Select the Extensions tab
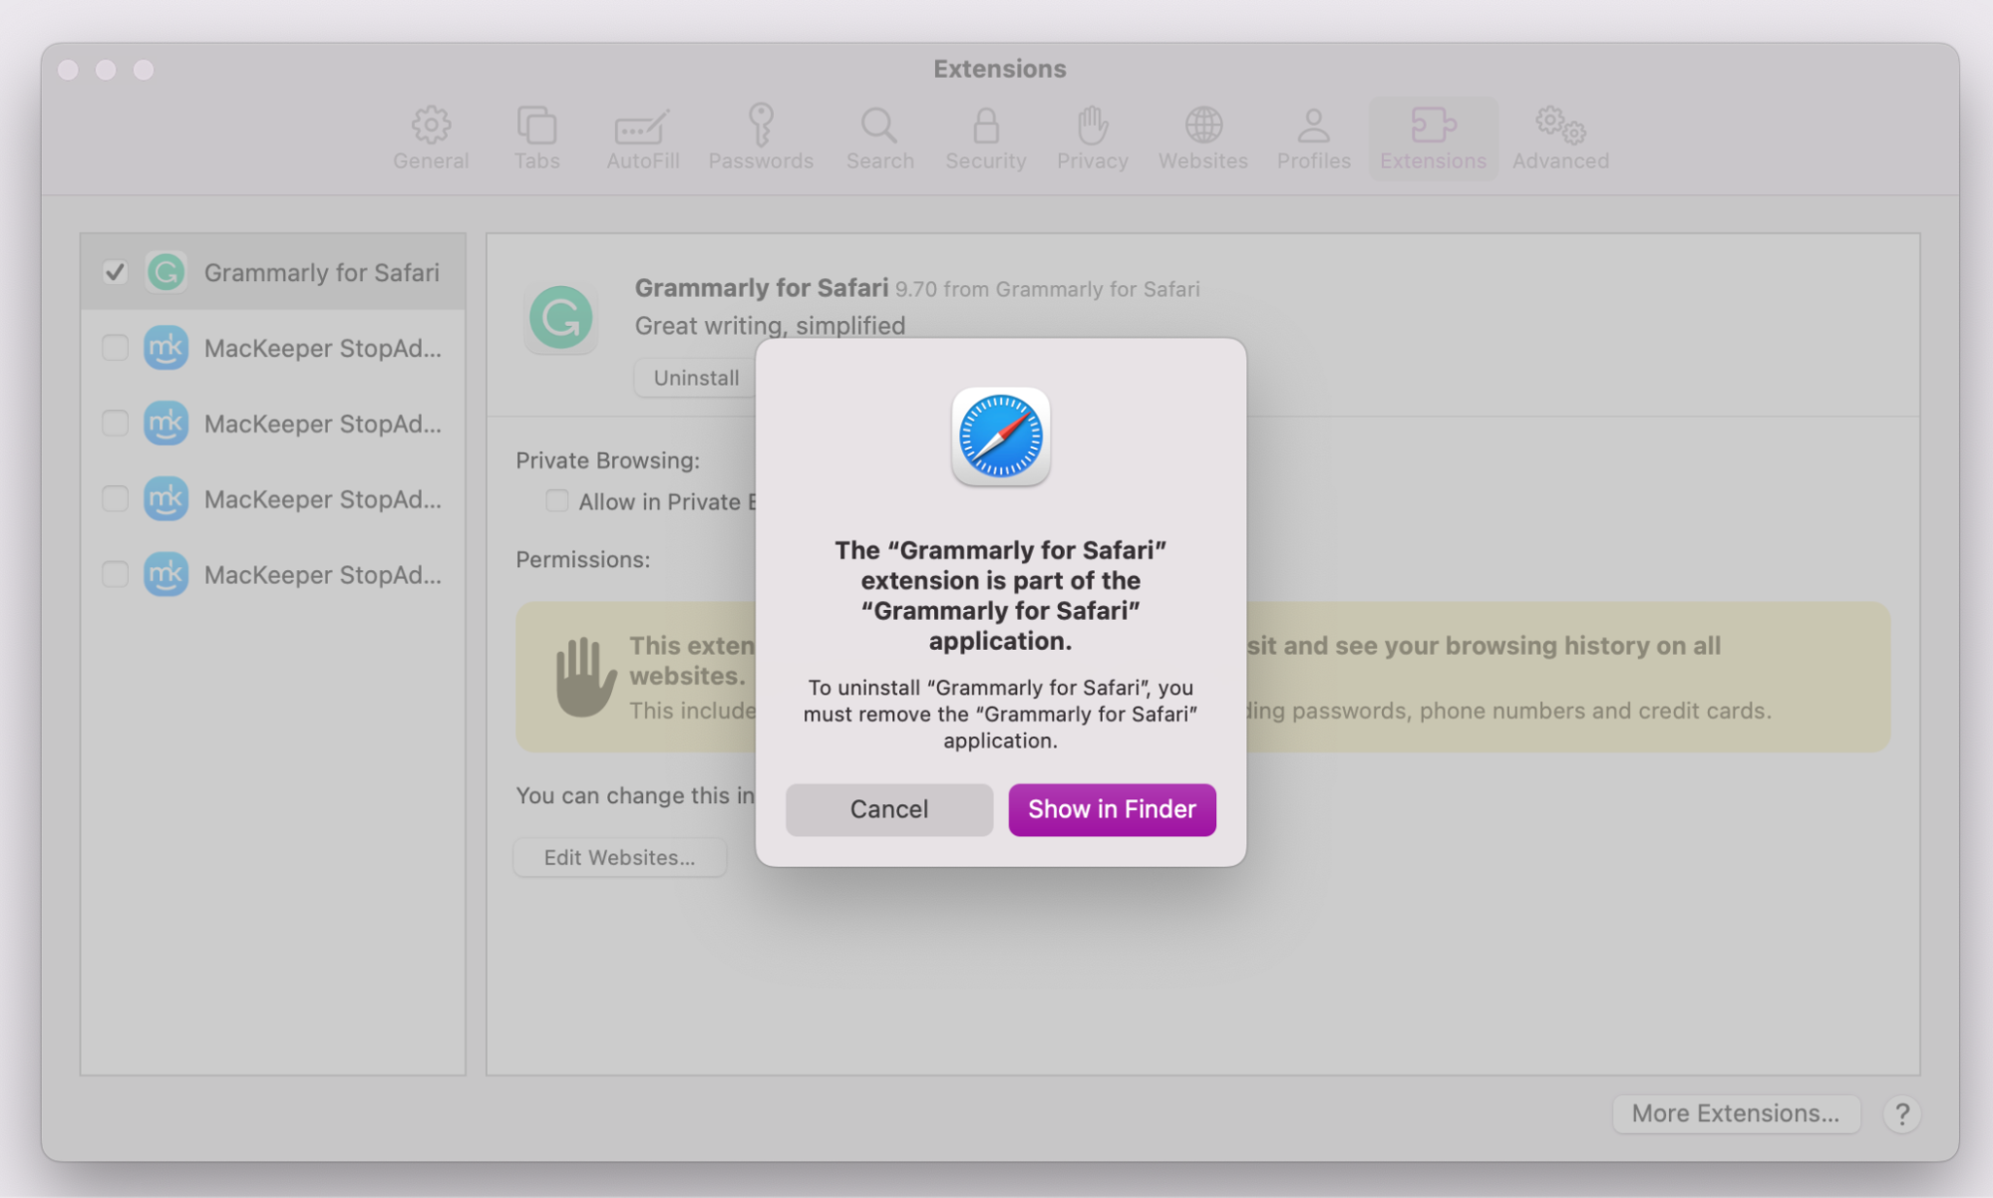 [x=1433, y=139]
